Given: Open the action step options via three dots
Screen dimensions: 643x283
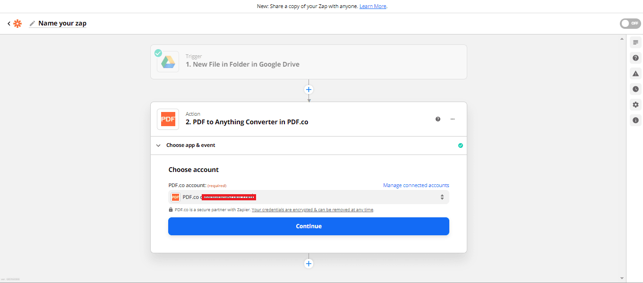Looking at the screenshot, I should coord(453,119).
